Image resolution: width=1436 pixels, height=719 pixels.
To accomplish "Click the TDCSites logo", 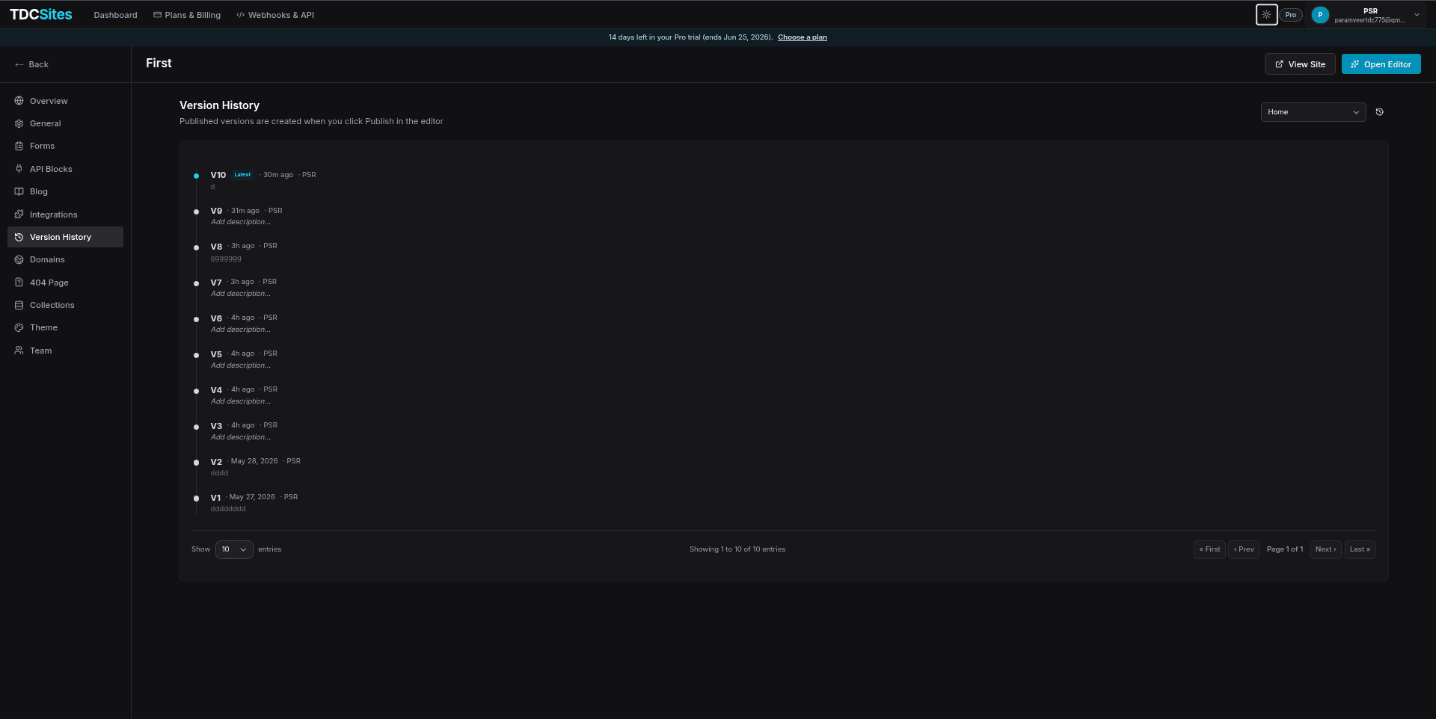I will point(41,14).
